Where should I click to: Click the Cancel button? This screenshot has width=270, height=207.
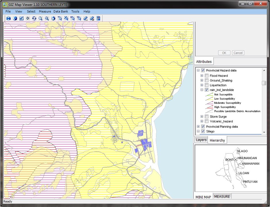tap(238, 53)
